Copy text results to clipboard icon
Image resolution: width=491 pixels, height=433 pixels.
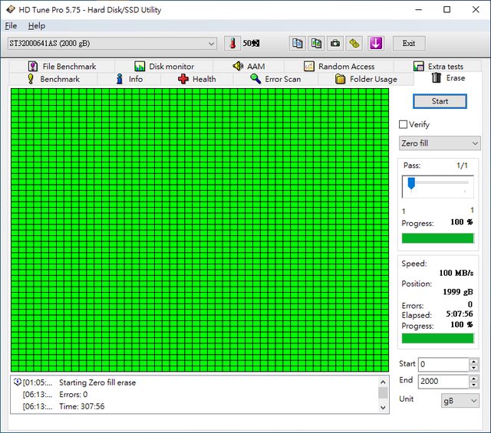pos(297,43)
